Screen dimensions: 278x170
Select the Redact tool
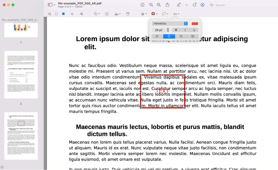tap(63, 14)
